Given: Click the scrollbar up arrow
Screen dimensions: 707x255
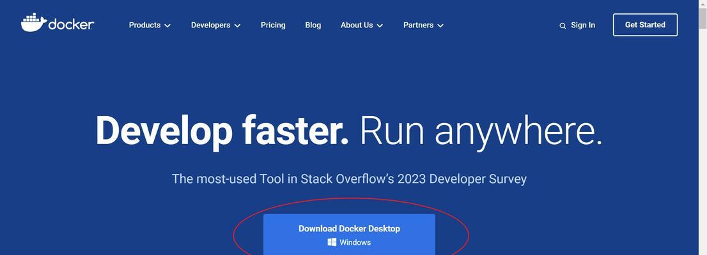Looking at the screenshot, I should pos(703,4).
